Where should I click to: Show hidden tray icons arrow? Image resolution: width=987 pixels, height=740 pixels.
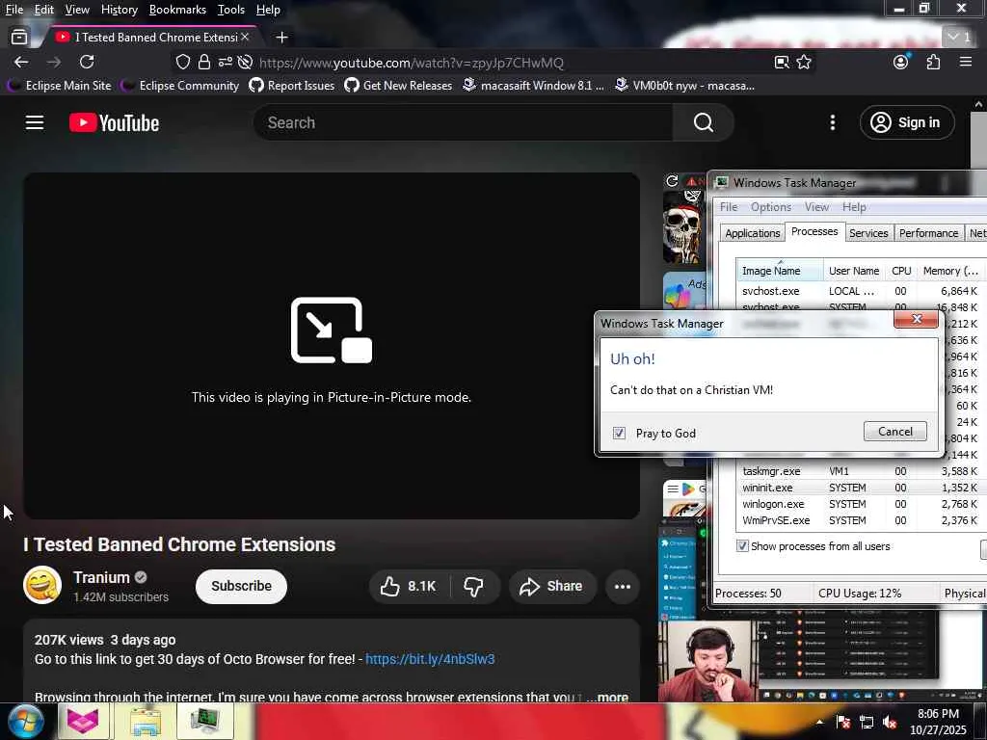pyautogui.click(x=820, y=723)
